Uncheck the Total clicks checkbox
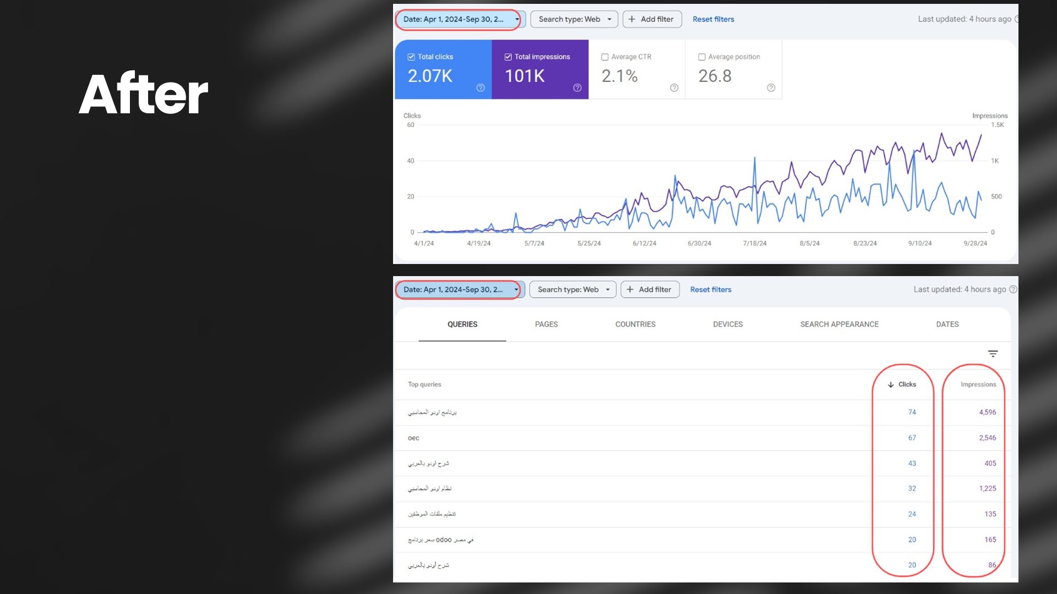1057x594 pixels. [411, 57]
